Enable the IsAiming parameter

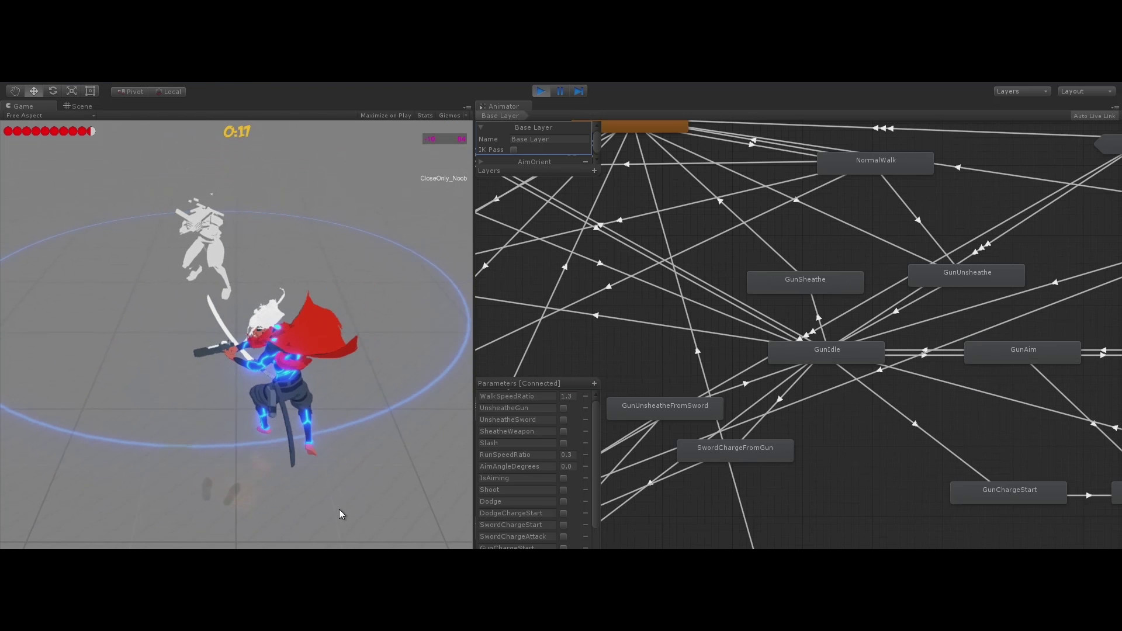click(563, 478)
